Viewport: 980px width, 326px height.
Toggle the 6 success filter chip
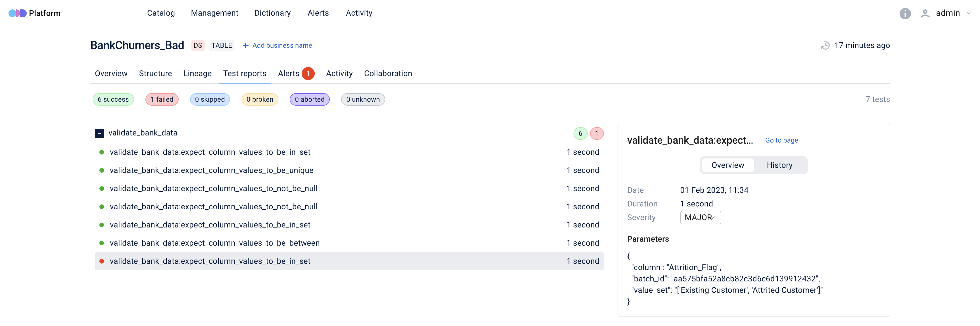point(113,100)
